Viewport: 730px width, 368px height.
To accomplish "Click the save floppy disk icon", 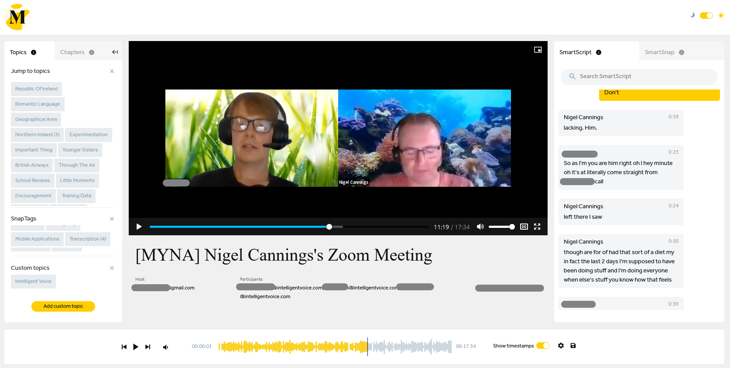I will pyautogui.click(x=573, y=346).
